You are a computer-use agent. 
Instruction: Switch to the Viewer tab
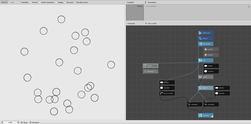[5, 3]
